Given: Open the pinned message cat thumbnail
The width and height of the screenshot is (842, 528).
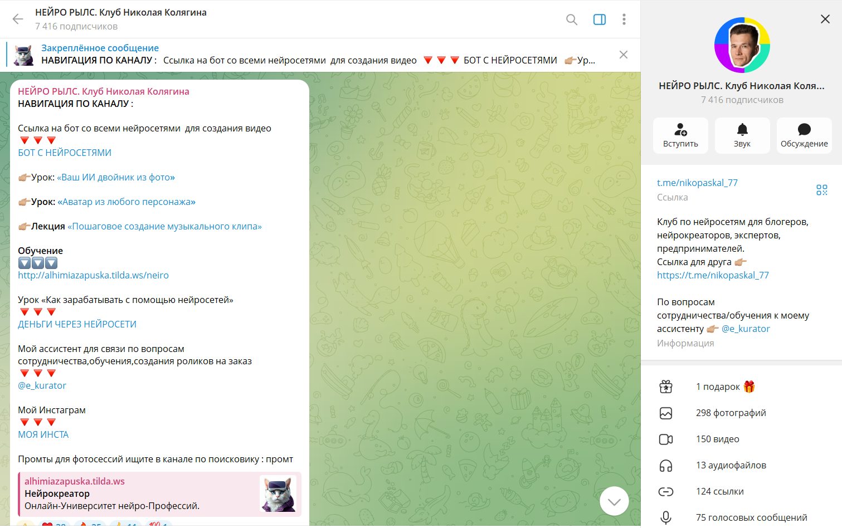Looking at the screenshot, I should [x=24, y=55].
